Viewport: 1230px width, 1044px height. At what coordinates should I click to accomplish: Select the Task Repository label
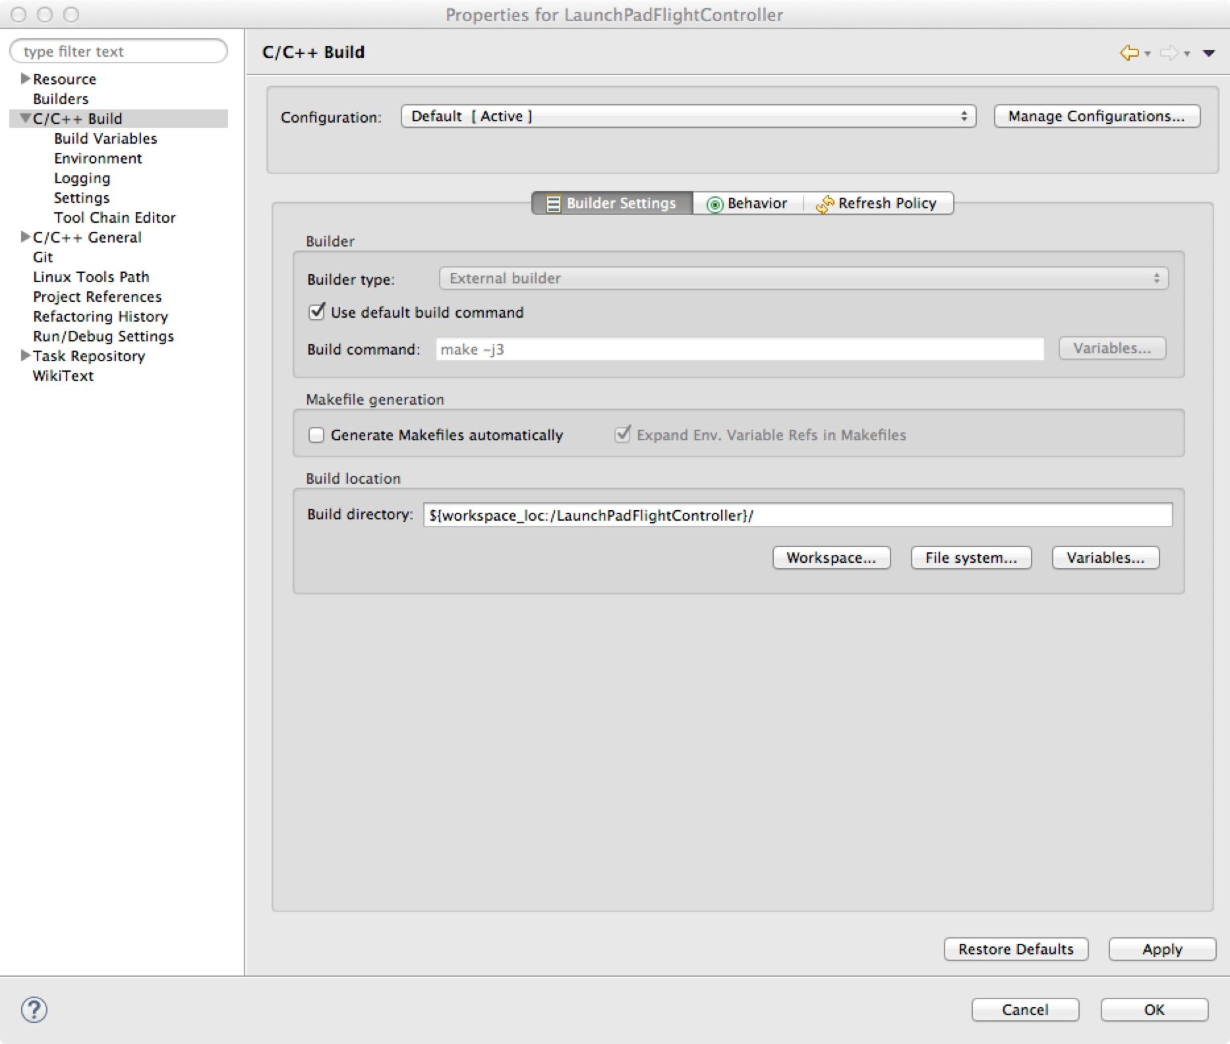(89, 356)
